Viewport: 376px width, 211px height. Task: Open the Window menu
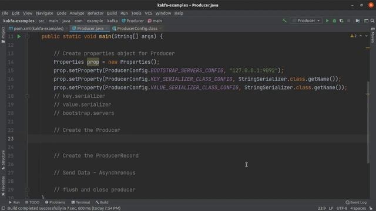point(163,13)
